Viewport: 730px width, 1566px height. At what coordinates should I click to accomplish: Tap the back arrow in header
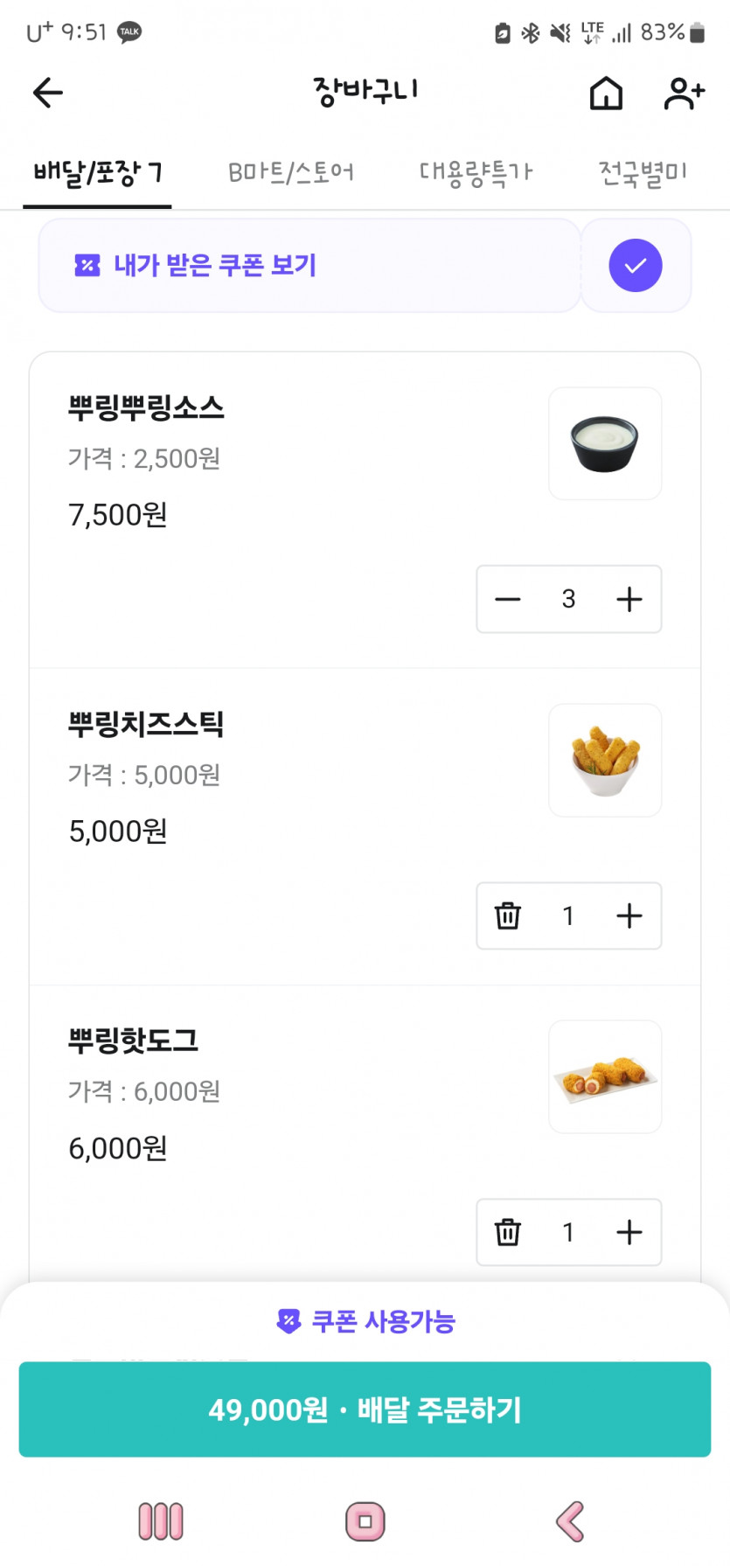pos(48,92)
